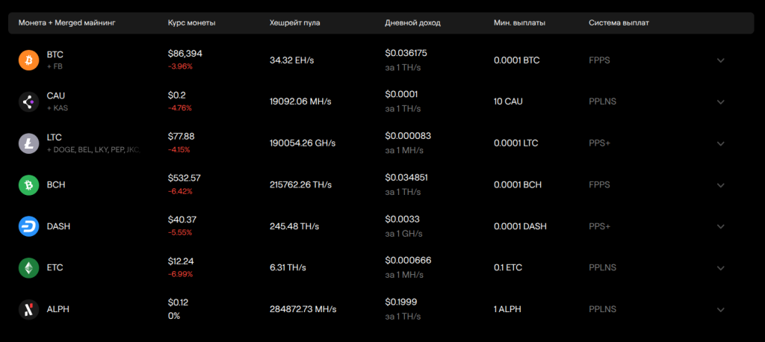Click the orange Bitcoin BTC coin icon

pyautogui.click(x=28, y=60)
